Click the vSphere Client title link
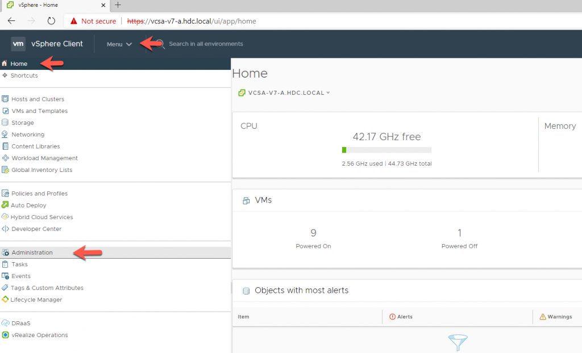 point(57,44)
